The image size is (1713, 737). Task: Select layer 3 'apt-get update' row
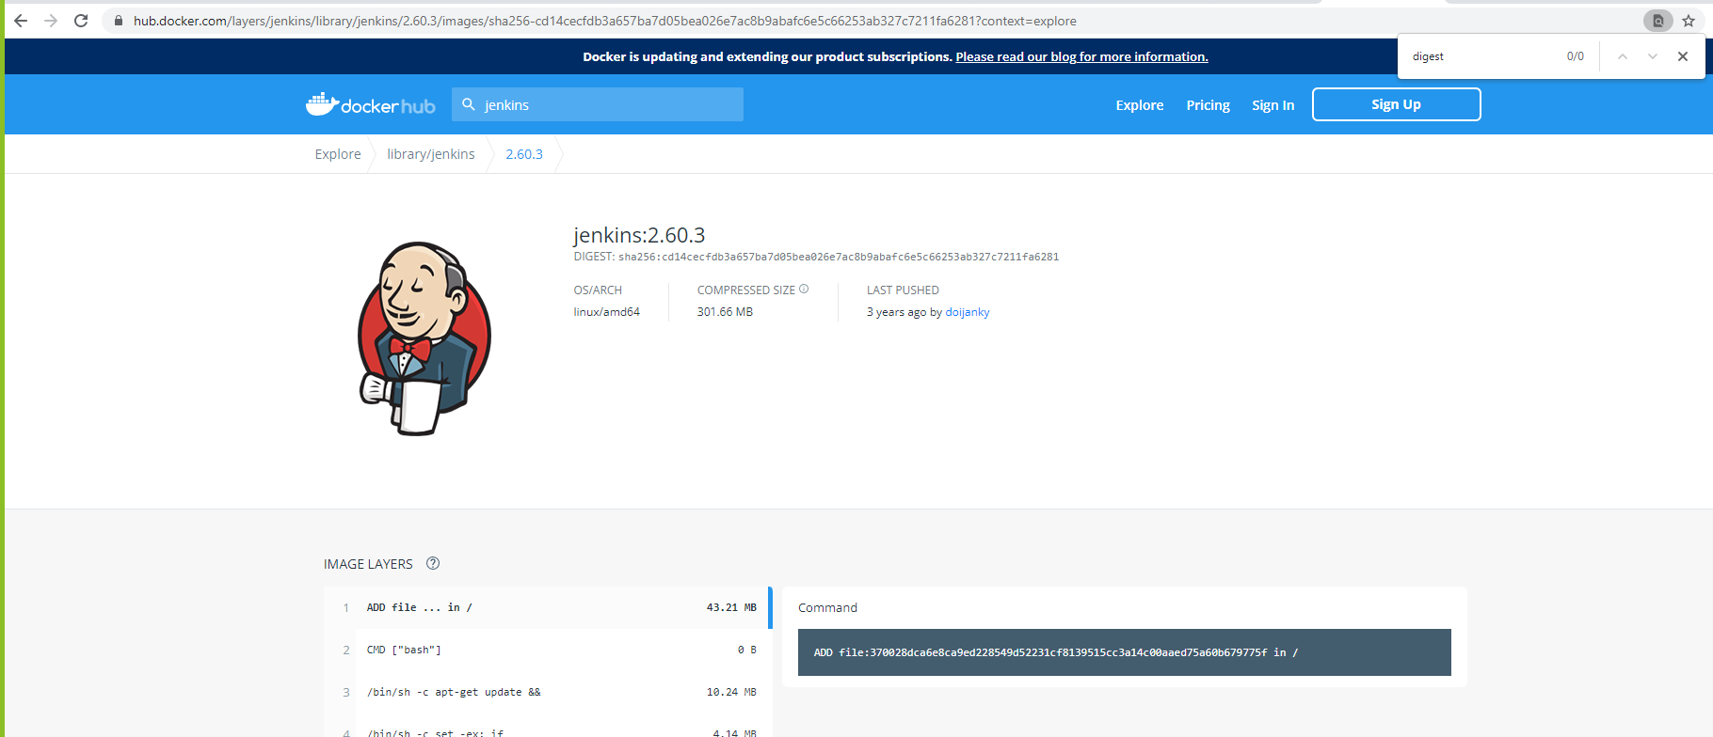tap(548, 692)
